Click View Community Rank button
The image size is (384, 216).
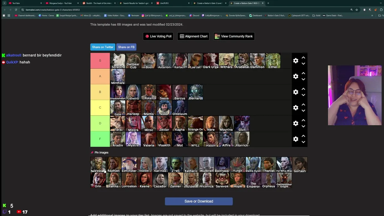(x=234, y=36)
